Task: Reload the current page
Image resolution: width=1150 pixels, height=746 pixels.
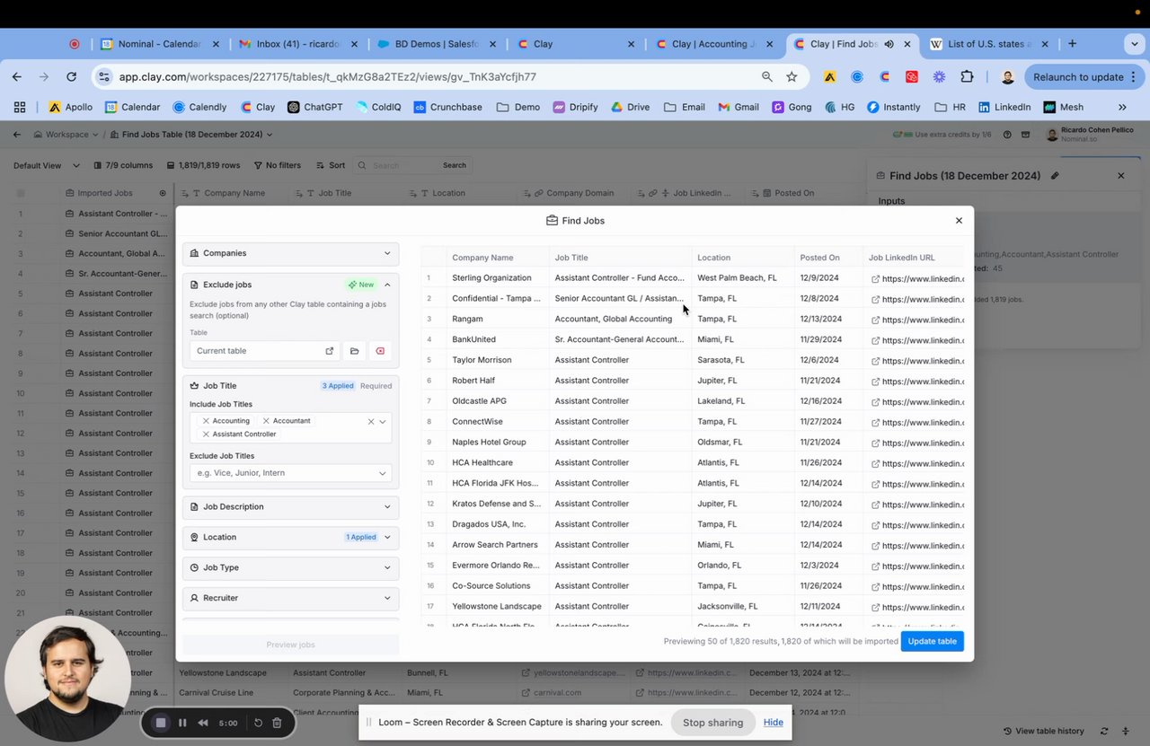Action: 72,77
